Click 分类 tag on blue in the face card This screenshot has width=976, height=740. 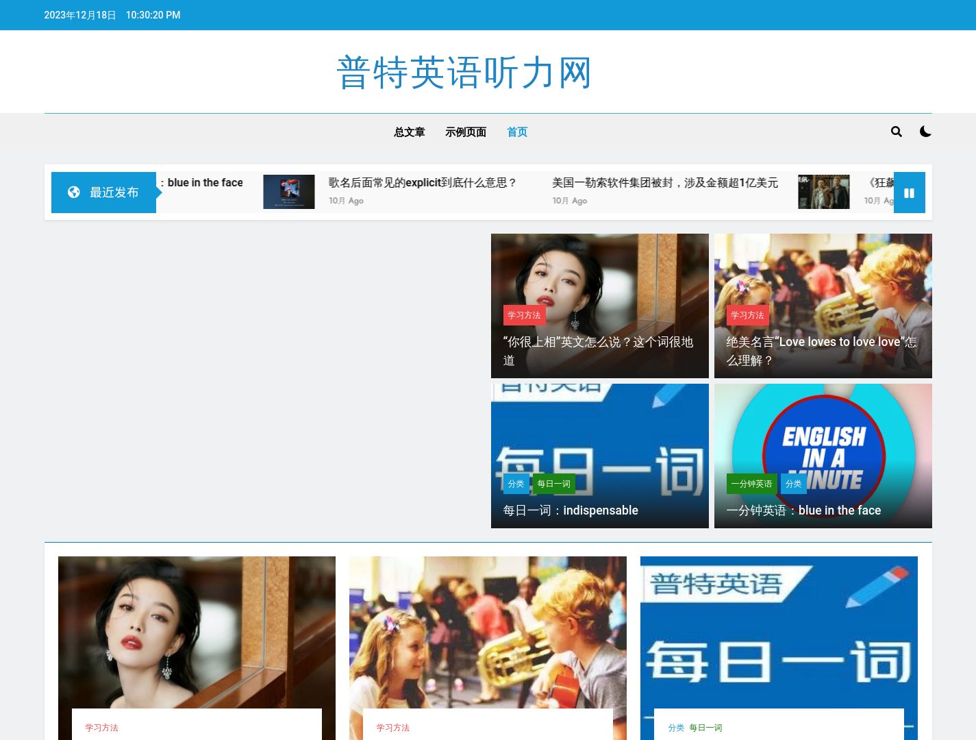794,484
